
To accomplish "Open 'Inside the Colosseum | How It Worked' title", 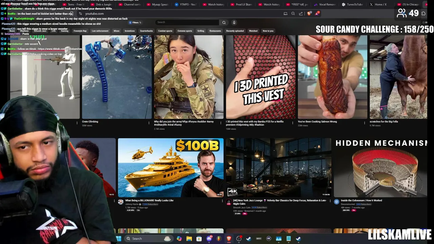I will pyautogui.click(x=361, y=201).
